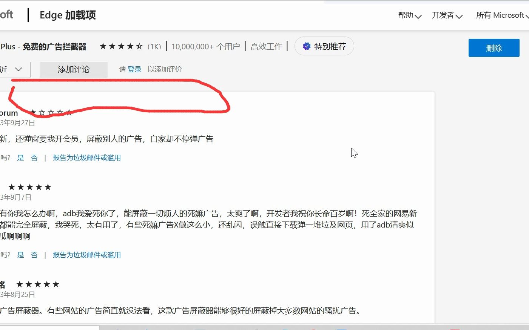Click the review text starting 广告屏蔽器。有些网站
The width and height of the screenshot is (529, 330).
tap(180, 311)
